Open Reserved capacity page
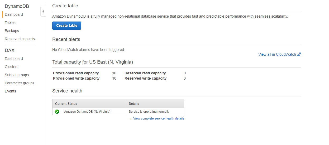 (x=20, y=39)
